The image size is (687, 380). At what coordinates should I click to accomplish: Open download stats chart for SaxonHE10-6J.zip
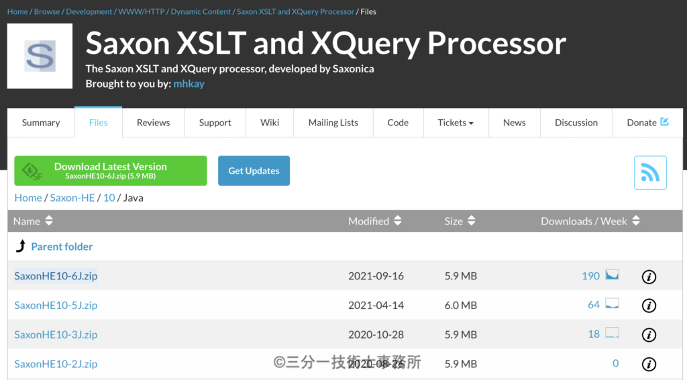click(612, 275)
